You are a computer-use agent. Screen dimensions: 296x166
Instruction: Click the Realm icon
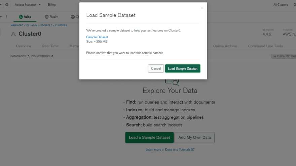pos(47,17)
